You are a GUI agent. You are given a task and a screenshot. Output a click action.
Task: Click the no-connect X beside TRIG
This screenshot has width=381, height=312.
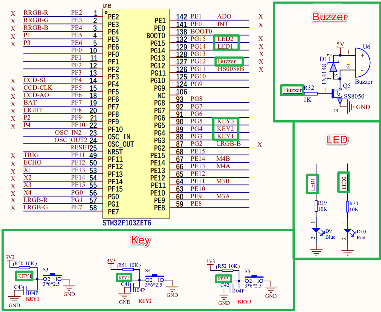click(13, 156)
